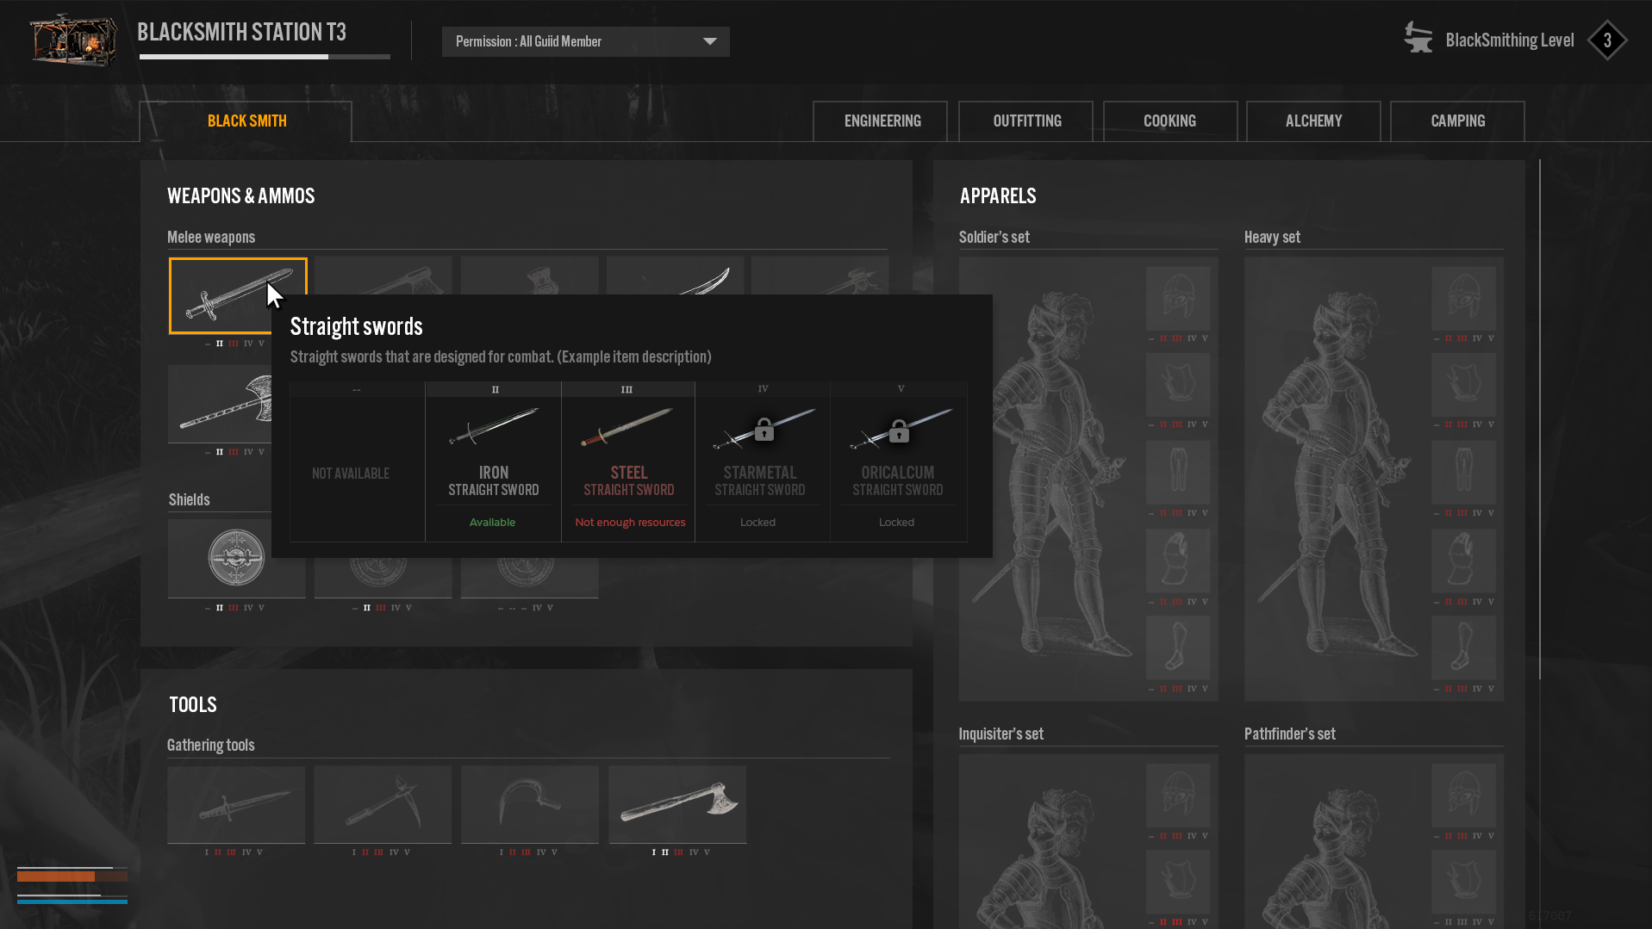Click the locked Starmetal Straight Sword
The image size is (1652, 929).
pyautogui.click(x=762, y=462)
